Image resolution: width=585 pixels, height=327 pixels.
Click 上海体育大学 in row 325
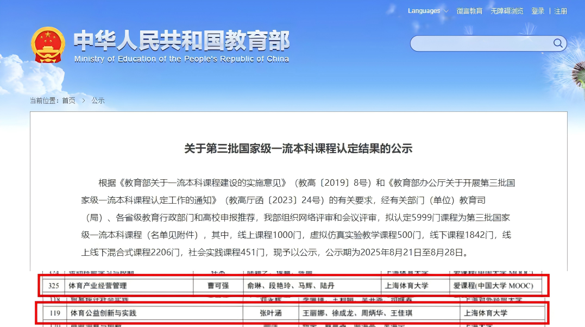click(407, 286)
